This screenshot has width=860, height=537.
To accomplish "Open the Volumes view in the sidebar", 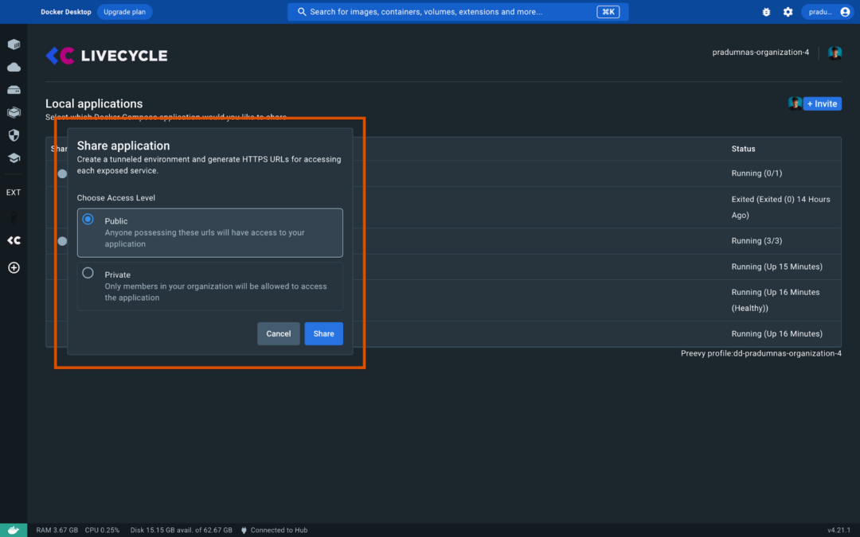I will (x=14, y=89).
